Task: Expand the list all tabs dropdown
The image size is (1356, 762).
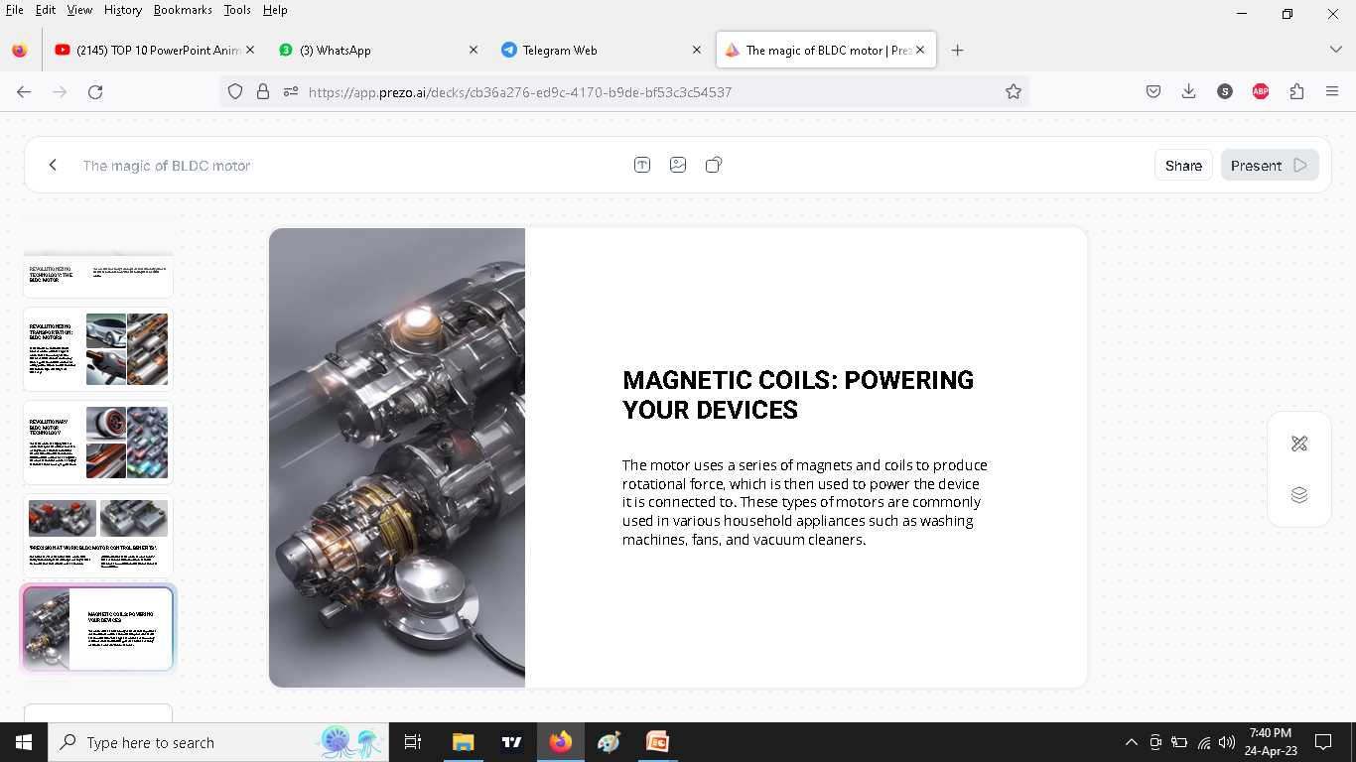Action: [x=1335, y=50]
